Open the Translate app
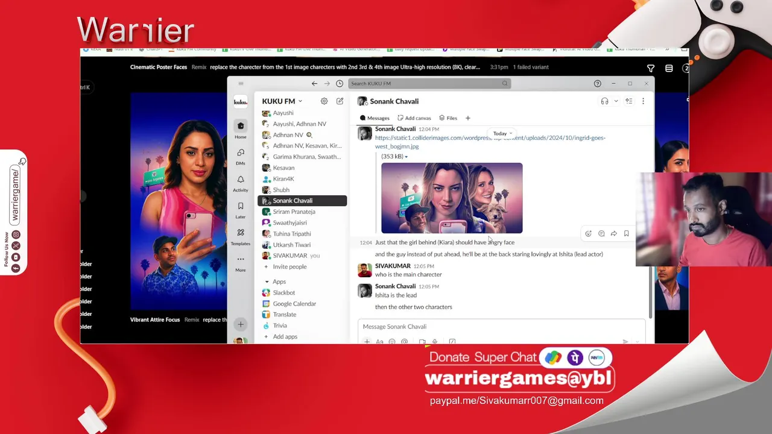Image resolution: width=772 pixels, height=434 pixels. coord(302,315)
